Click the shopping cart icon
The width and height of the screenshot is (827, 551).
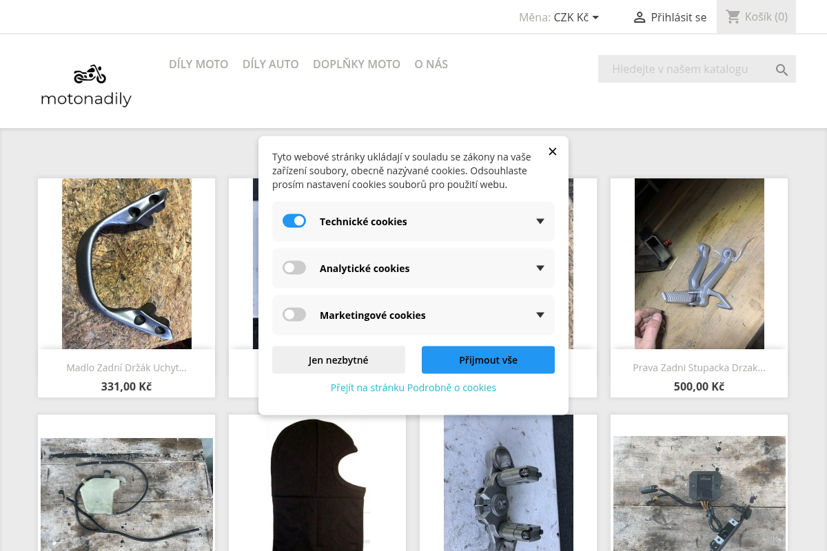(733, 17)
